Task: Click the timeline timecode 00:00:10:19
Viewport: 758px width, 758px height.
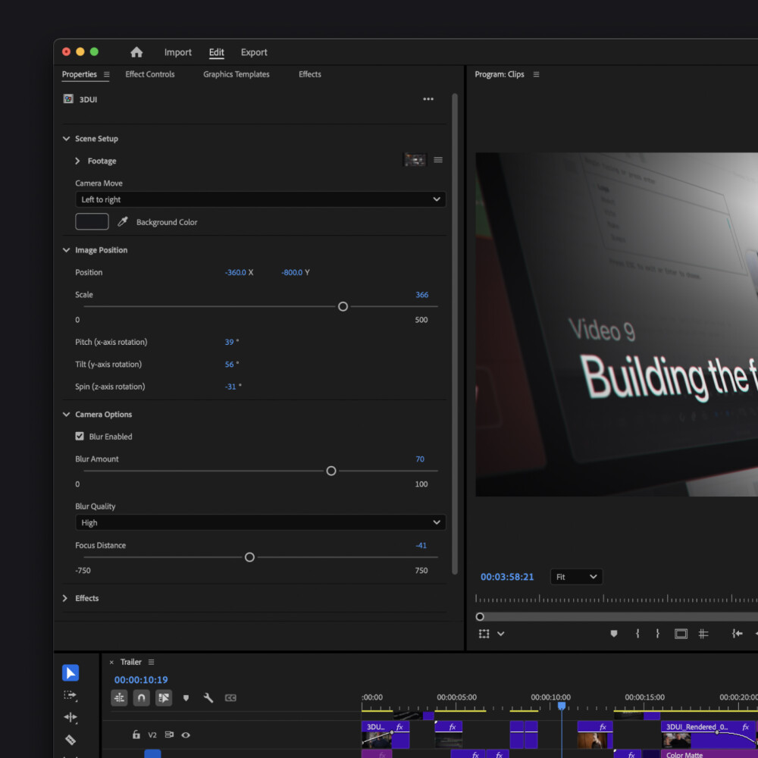Action: click(141, 680)
